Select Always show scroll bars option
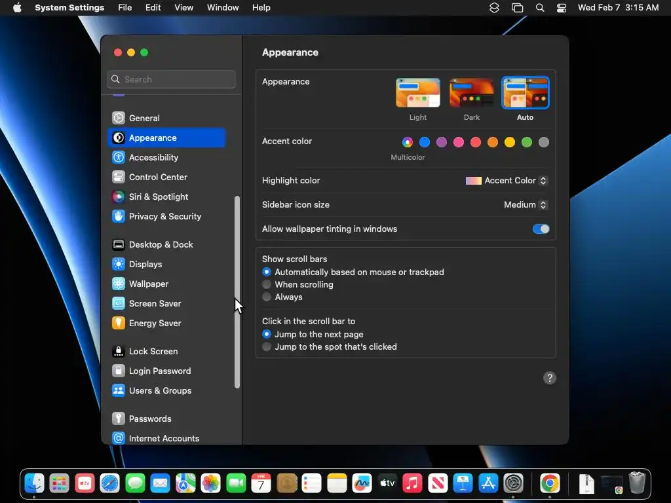This screenshot has width=671, height=503. coord(267,297)
